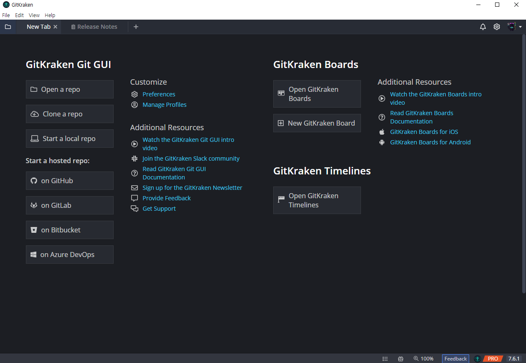This screenshot has height=363, width=526.
Task: Click the Clone a repo button
Action: pyautogui.click(x=70, y=114)
